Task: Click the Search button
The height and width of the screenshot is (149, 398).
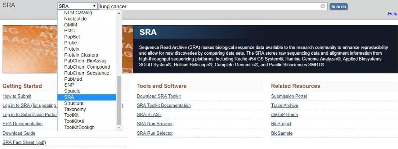Action: 339,7
